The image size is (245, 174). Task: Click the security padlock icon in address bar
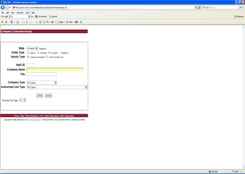pos(199,7)
